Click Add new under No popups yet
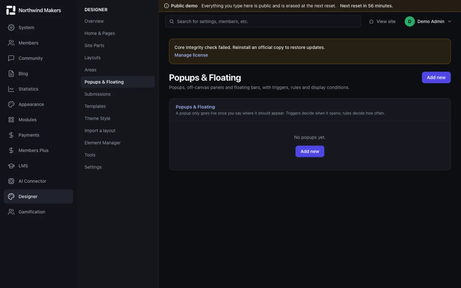The image size is (461, 288). pos(310,152)
